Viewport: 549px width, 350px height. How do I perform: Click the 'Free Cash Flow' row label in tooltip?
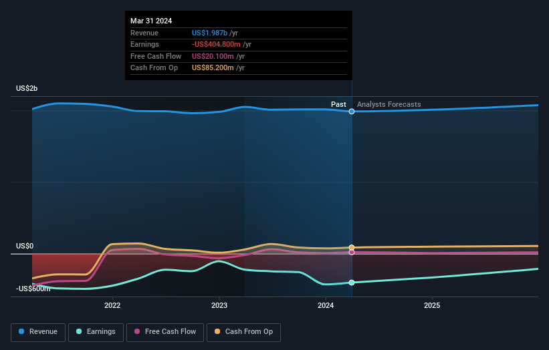tap(155, 56)
